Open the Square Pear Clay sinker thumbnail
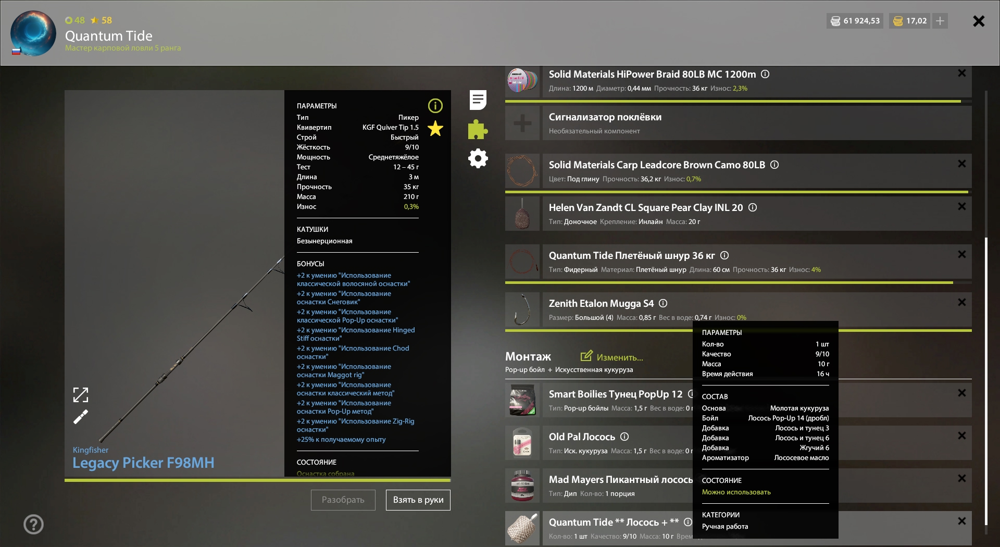 click(522, 214)
